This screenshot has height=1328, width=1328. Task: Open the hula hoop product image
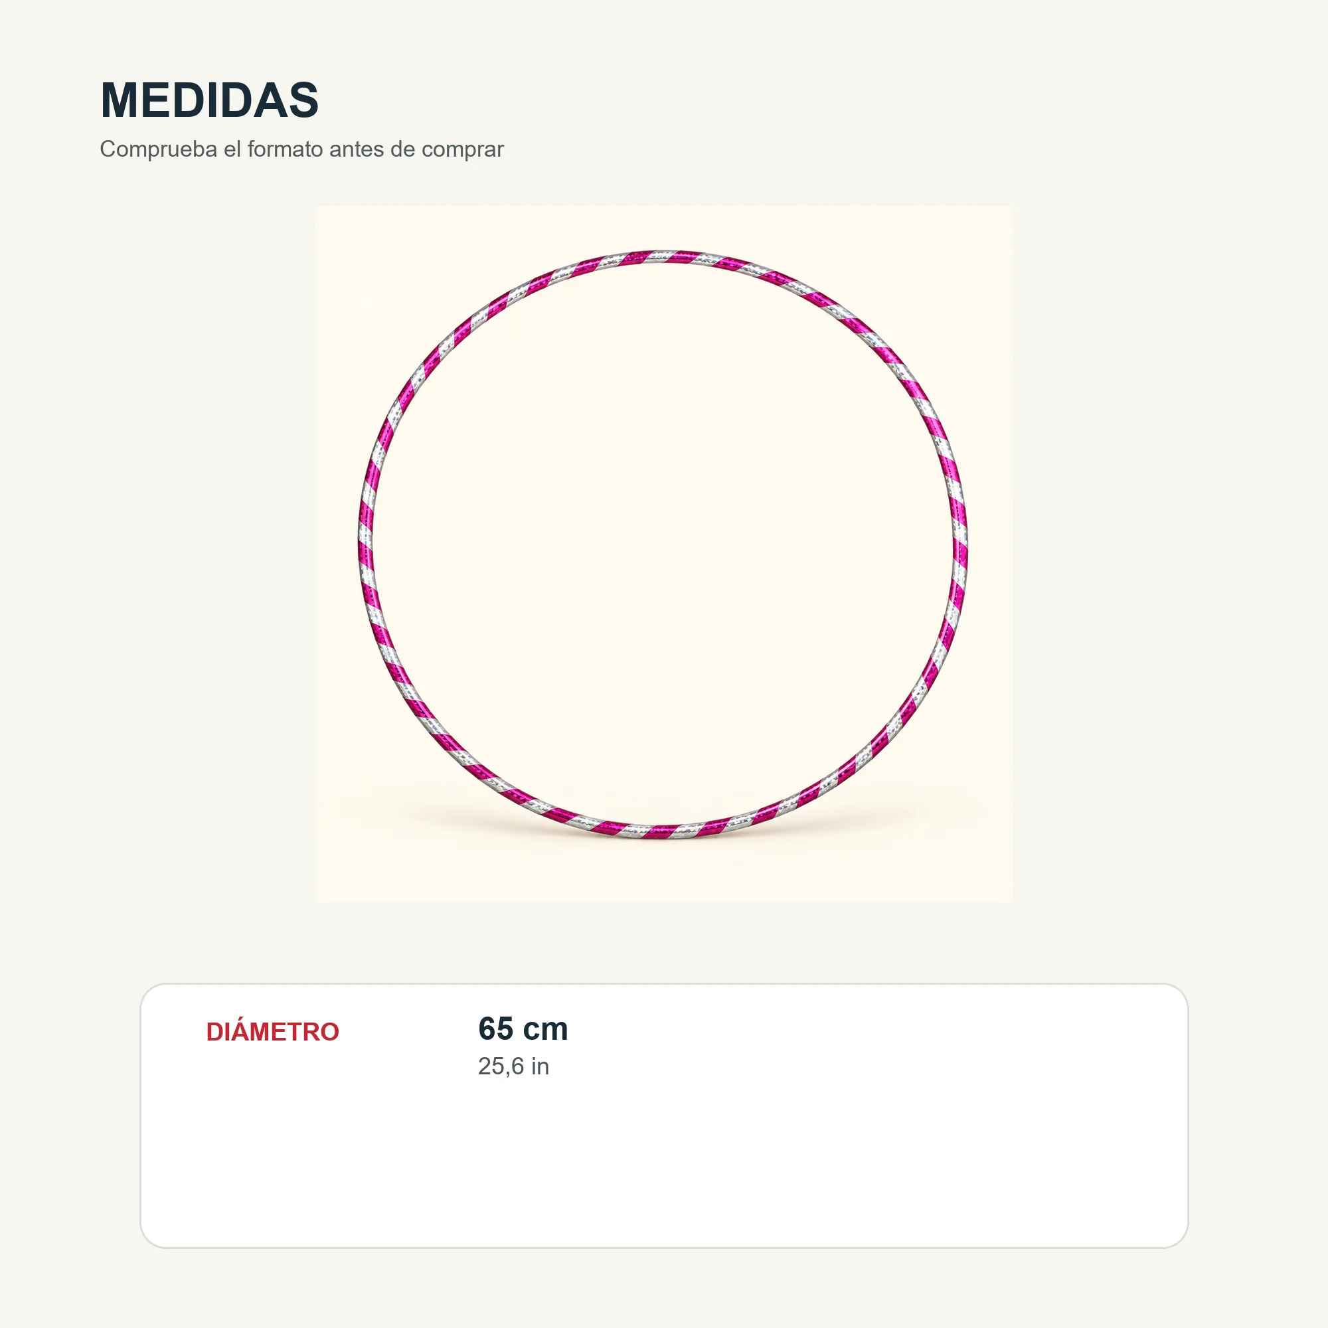click(x=664, y=554)
